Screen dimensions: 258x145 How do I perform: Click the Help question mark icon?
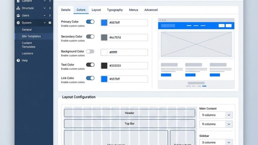point(18,60)
